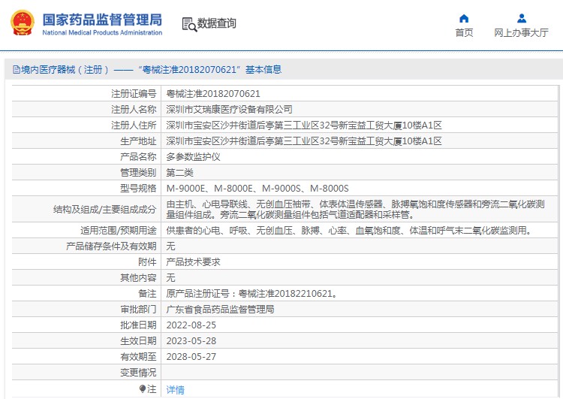Click model list M-9000E、M-8000E、M-9000S、M-8000S
This screenshot has width=563, height=399.
click(257, 189)
